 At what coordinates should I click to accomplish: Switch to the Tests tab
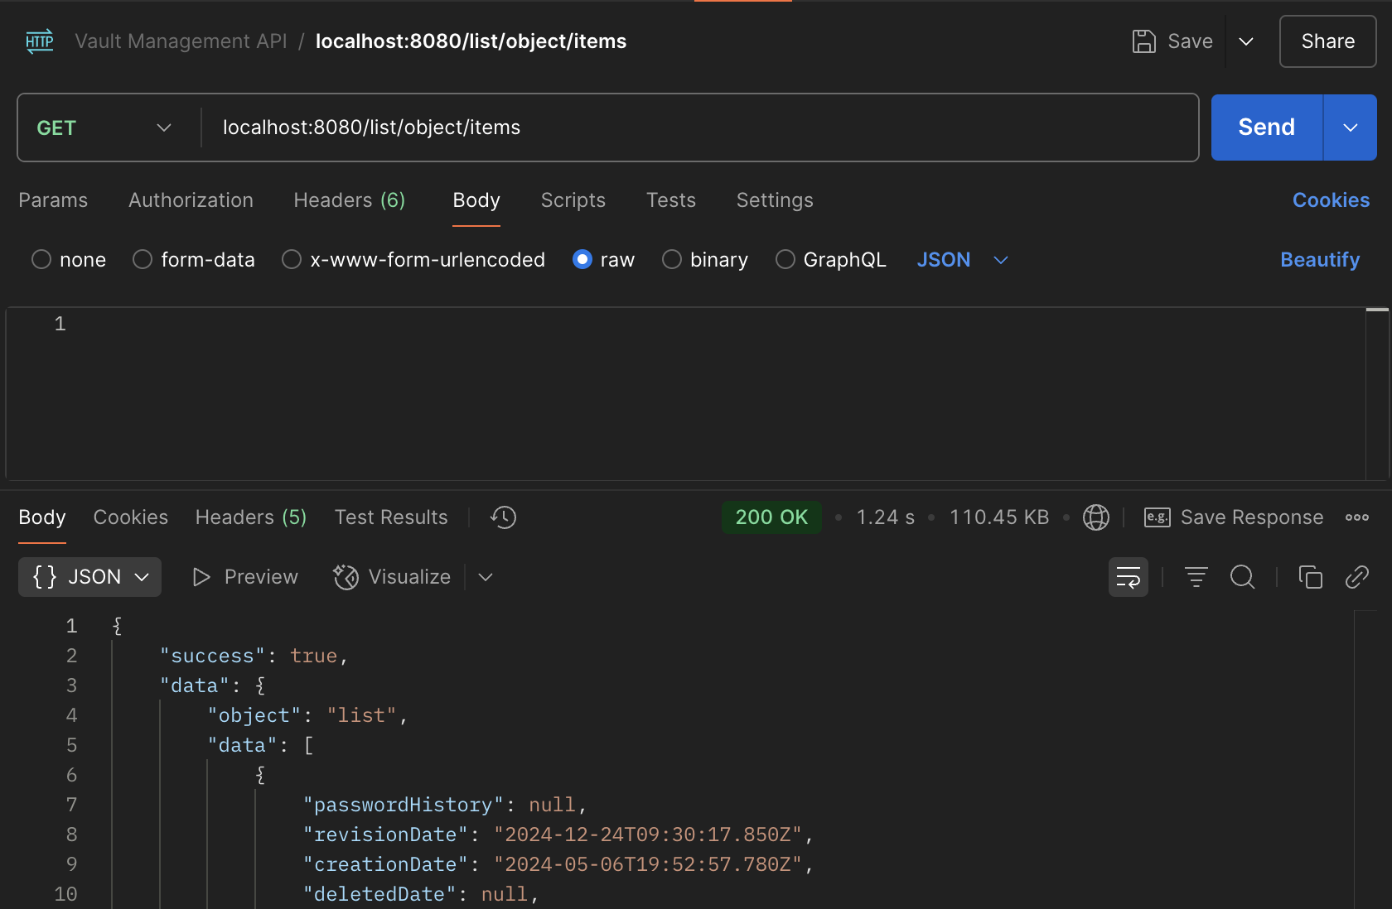(x=671, y=200)
